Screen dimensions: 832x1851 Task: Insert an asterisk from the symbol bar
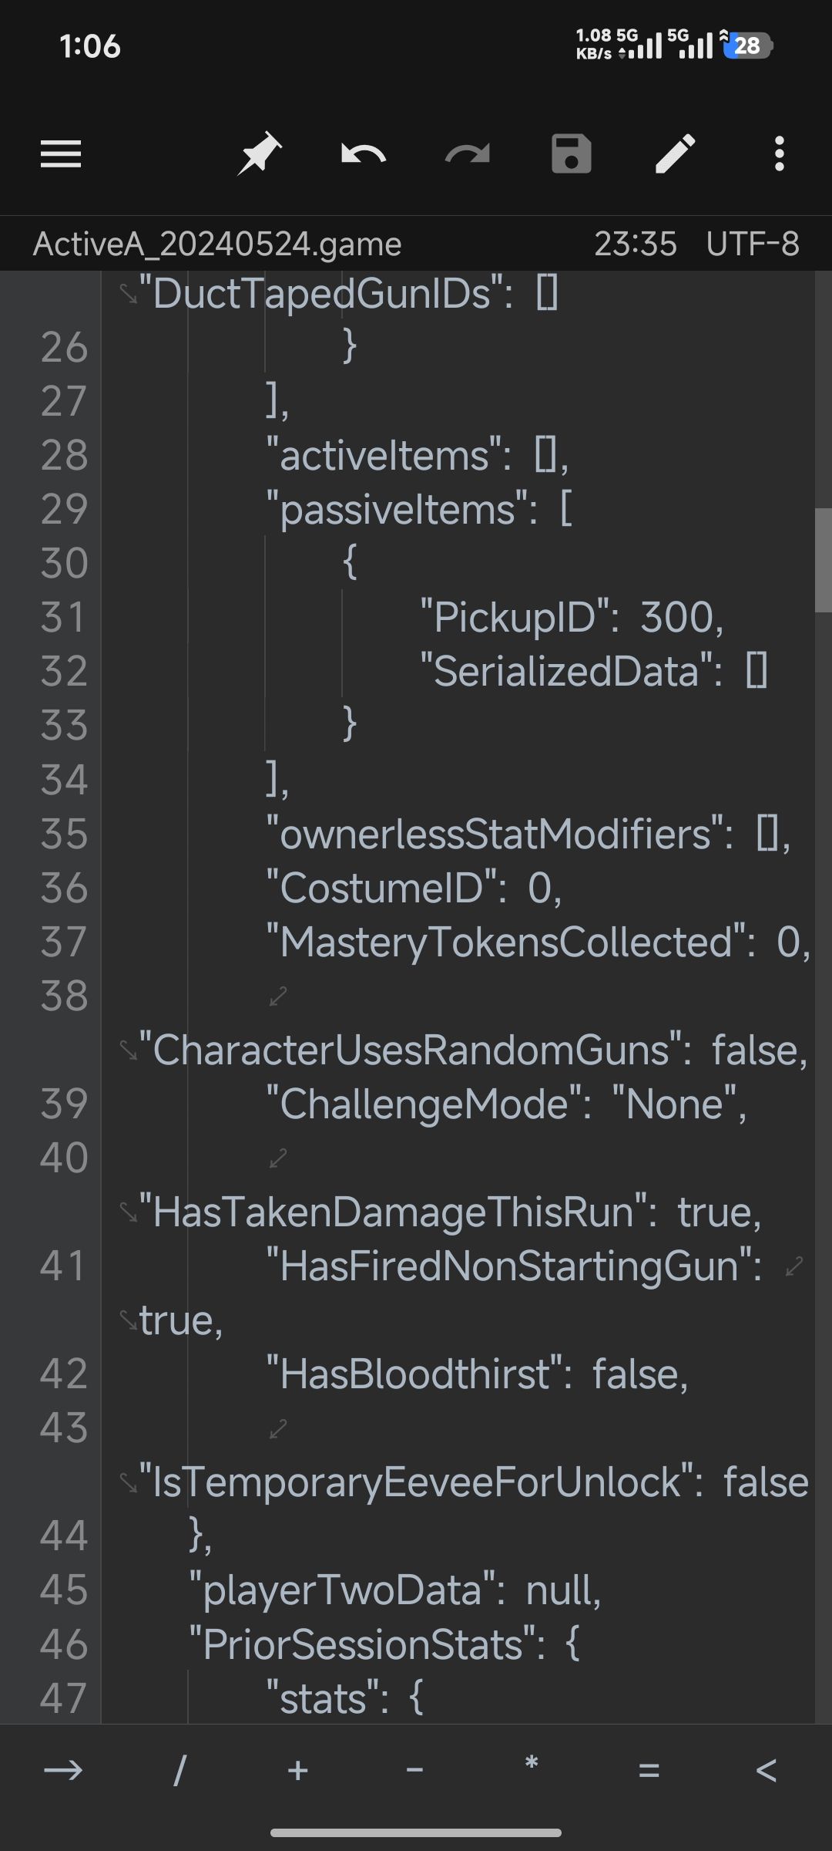pyautogui.click(x=531, y=1765)
